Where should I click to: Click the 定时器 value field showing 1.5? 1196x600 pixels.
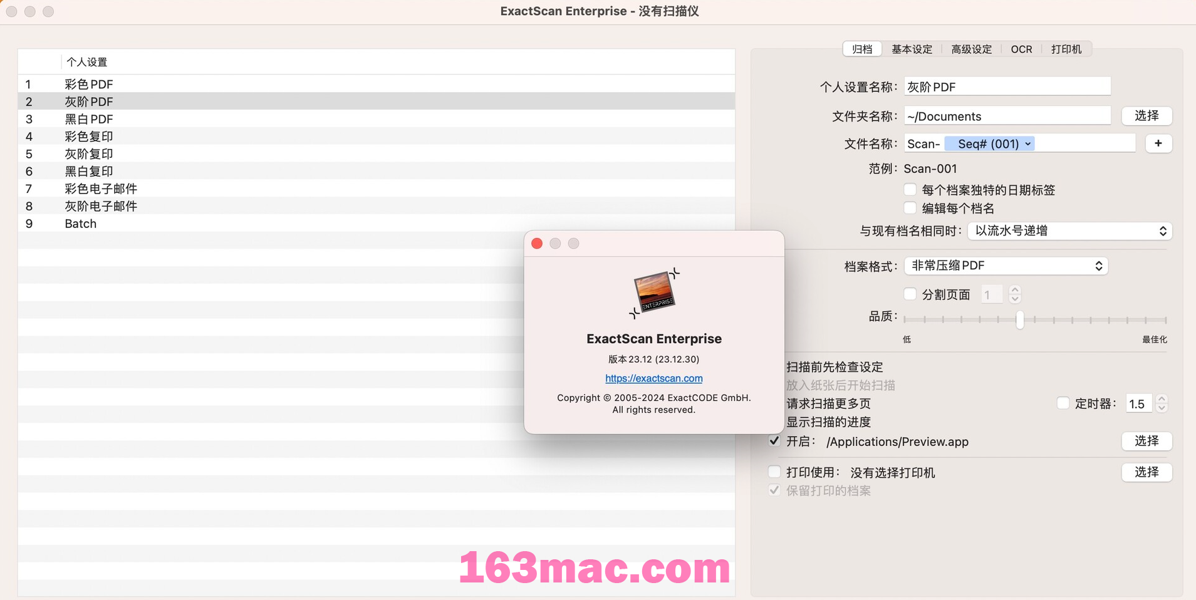coord(1138,404)
